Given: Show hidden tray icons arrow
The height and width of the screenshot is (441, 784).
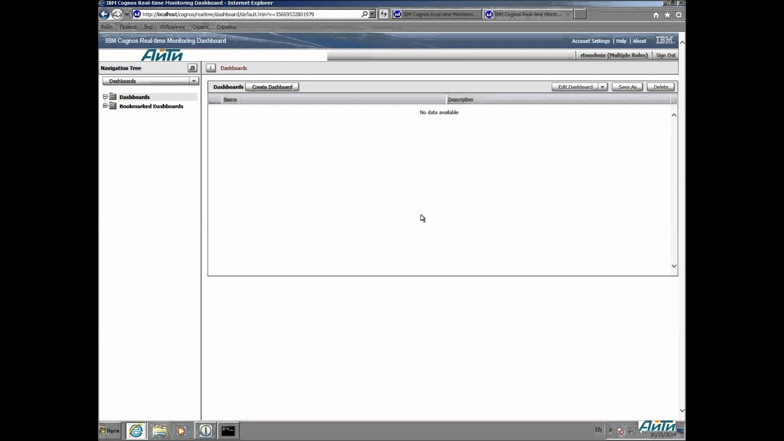Looking at the screenshot, I should coord(610,431).
